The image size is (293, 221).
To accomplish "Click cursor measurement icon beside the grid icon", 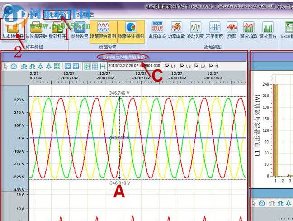I will (x=103, y=66).
